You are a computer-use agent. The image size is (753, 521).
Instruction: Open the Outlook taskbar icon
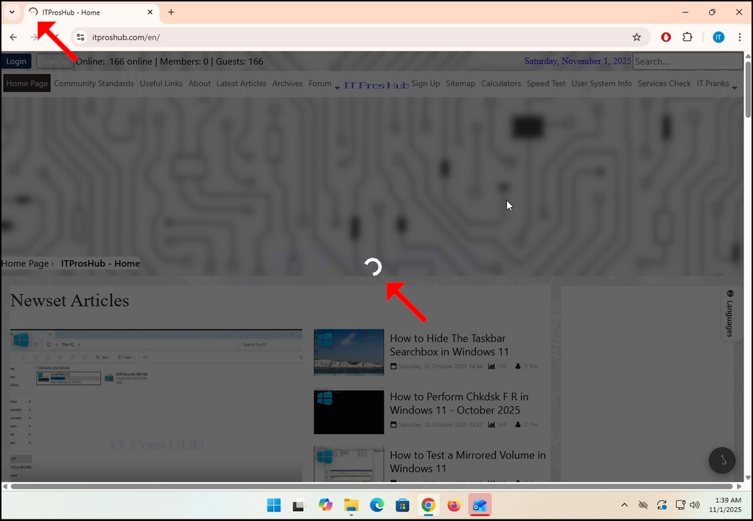coord(480,505)
